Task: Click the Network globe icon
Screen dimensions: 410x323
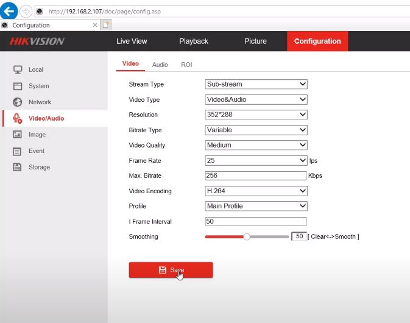Action: pyautogui.click(x=18, y=102)
